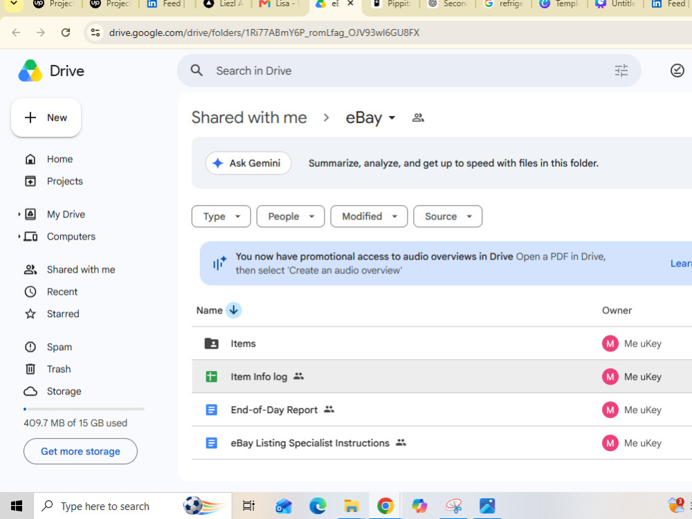Click the Owner column header
Screen dimensions: 692x519
pos(617,310)
